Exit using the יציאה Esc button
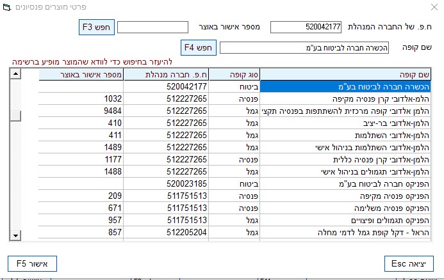Screen dimensions: 444x280 tap(409, 263)
